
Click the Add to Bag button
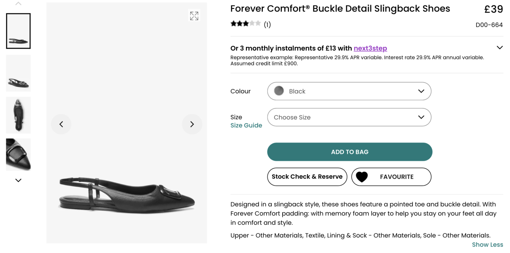pos(349,152)
